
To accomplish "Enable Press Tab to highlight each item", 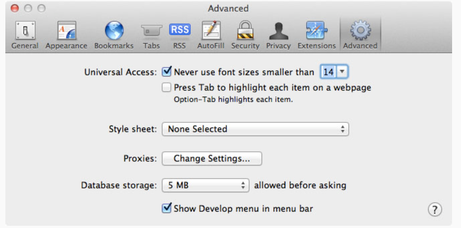I will pyautogui.click(x=167, y=87).
